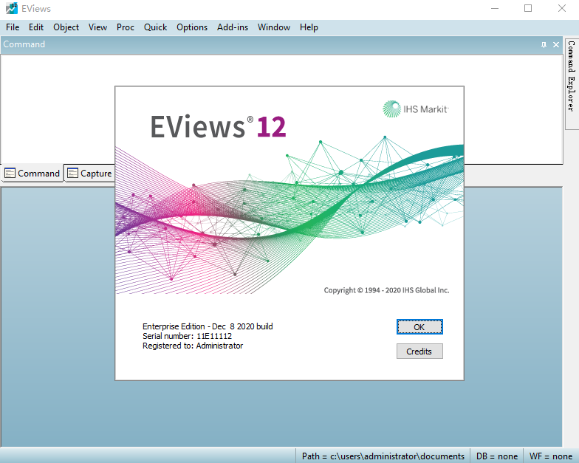The image size is (579, 463).
Task: Switch to the Command tab
Action: [32, 173]
